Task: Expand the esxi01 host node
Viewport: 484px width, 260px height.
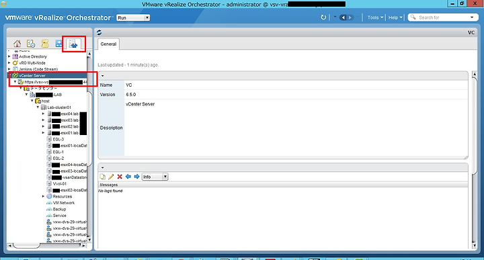Action: click(x=44, y=133)
